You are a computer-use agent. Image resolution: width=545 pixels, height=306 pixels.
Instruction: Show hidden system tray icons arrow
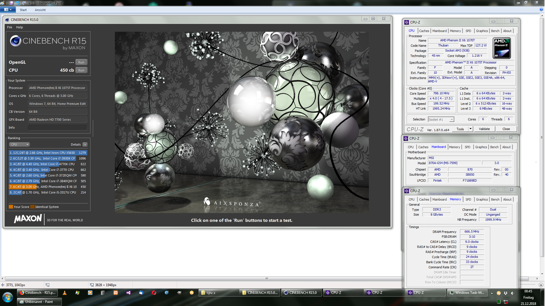(492, 294)
